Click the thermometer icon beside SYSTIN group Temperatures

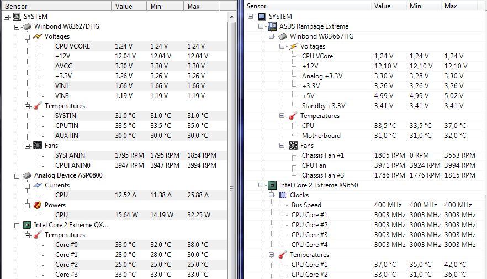(38, 106)
